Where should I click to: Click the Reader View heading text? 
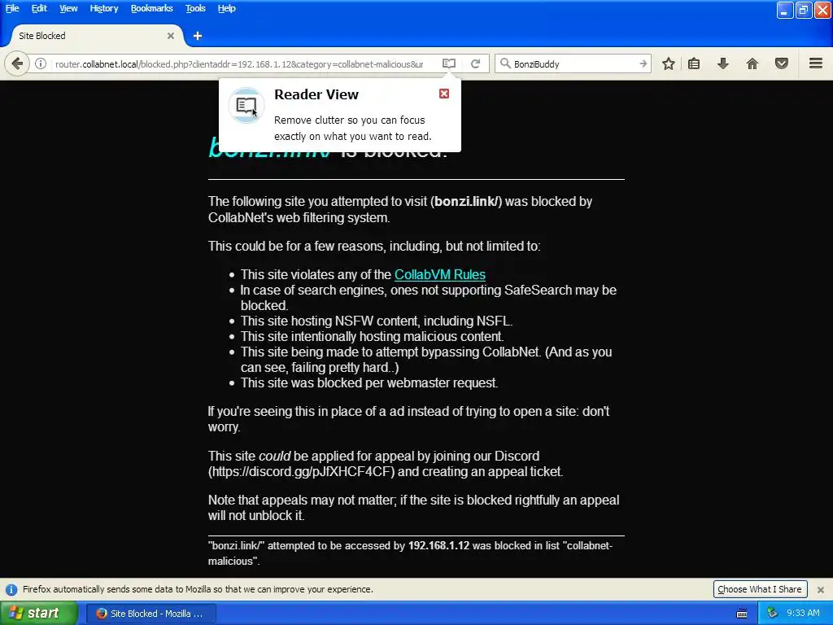316,94
